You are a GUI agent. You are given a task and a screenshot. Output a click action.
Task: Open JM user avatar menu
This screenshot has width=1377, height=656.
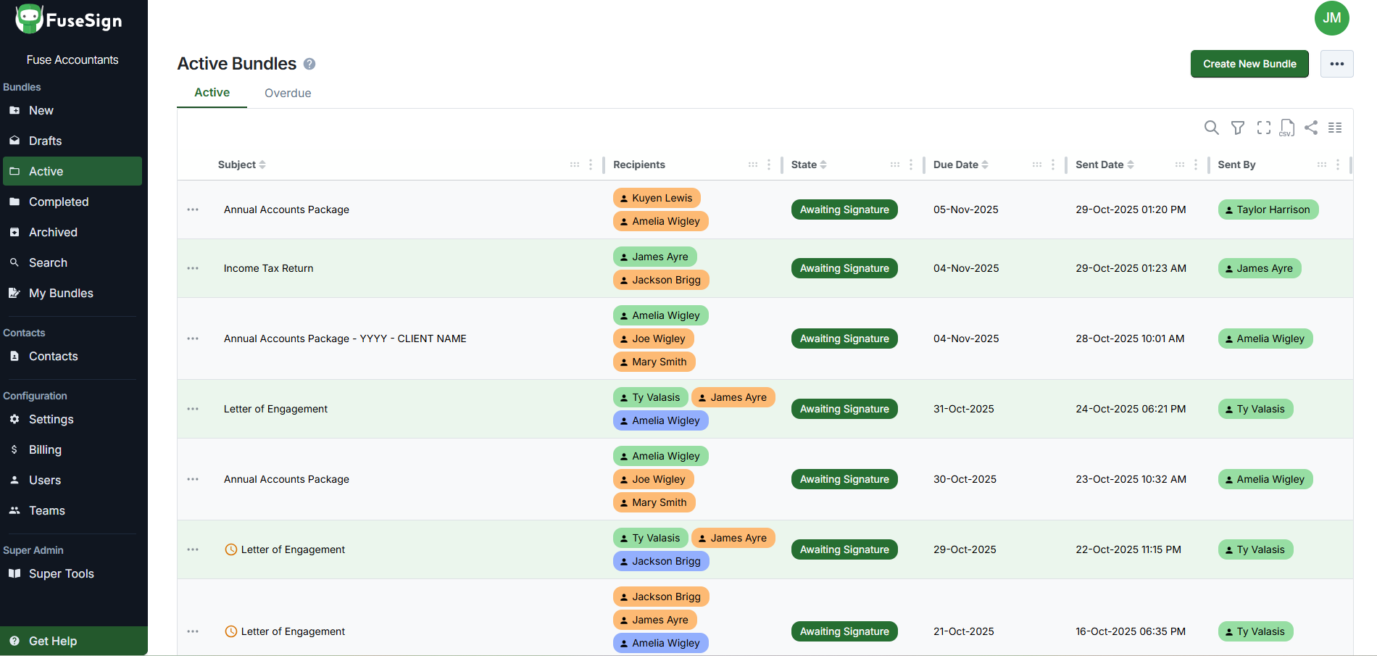click(x=1331, y=18)
